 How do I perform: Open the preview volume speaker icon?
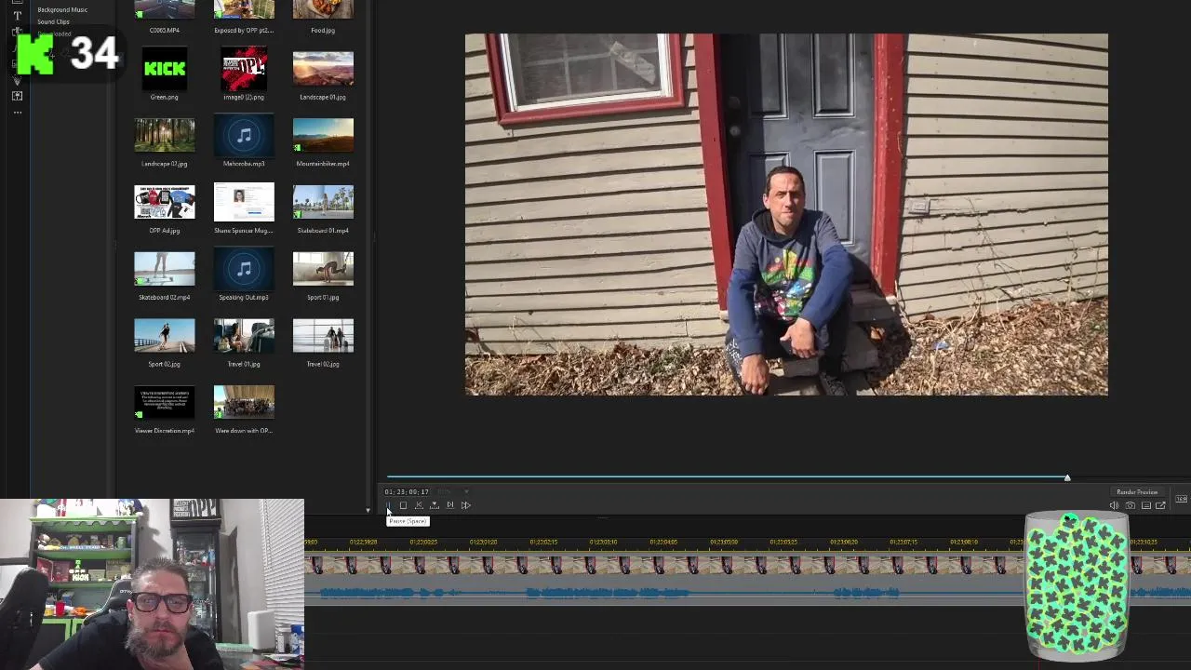click(x=1115, y=505)
